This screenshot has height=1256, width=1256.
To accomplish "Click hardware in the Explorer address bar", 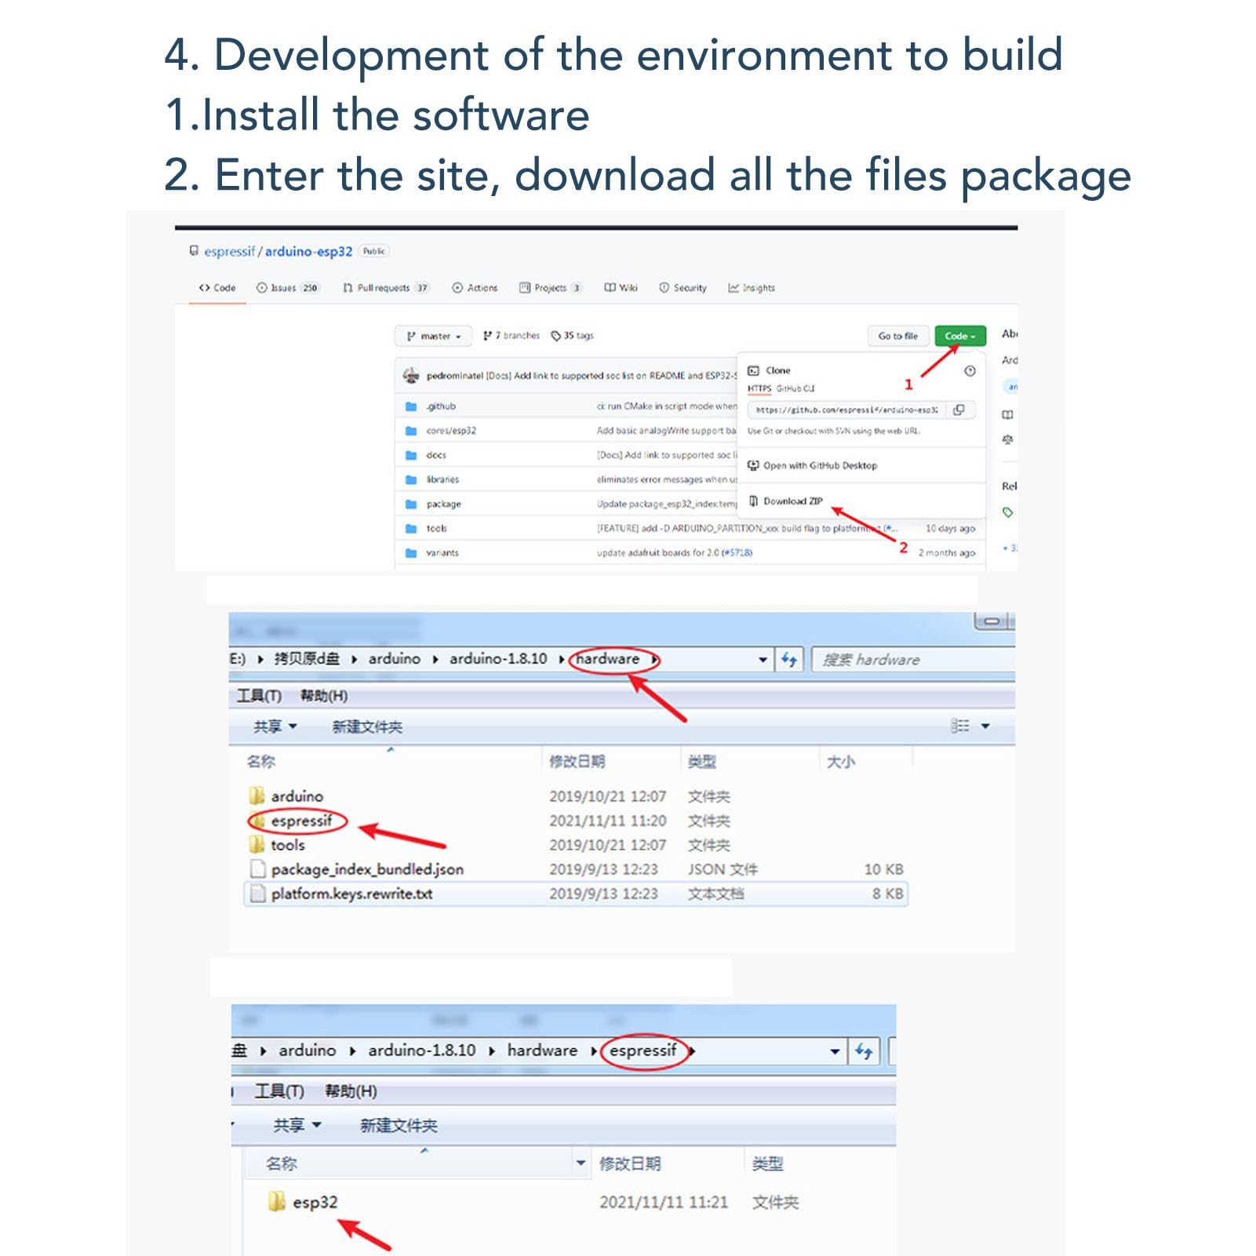I will [x=607, y=659].
